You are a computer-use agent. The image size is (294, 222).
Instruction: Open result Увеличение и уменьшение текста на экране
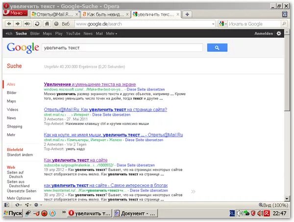point(90,84)
